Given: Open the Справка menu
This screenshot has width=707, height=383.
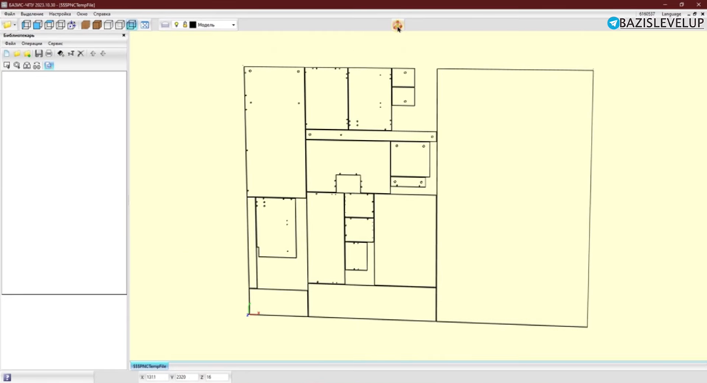Looking at the screenshot, I should click(x=102, y=14).
